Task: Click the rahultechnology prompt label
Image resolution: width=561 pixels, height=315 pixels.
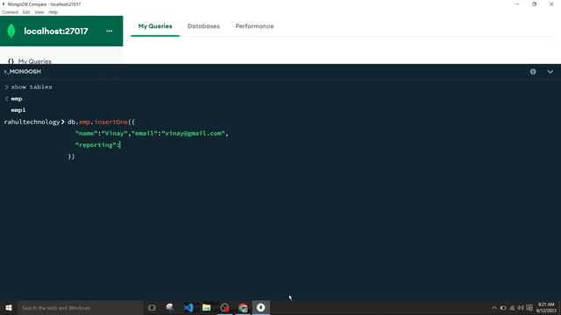Action: pos(32,122)
